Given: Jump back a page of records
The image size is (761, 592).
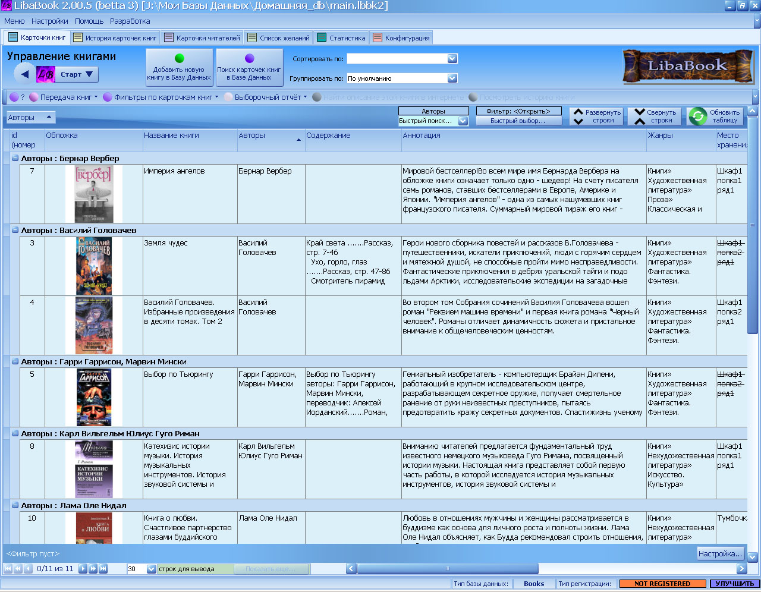Looking at the screenshot, I should point(18,569).
